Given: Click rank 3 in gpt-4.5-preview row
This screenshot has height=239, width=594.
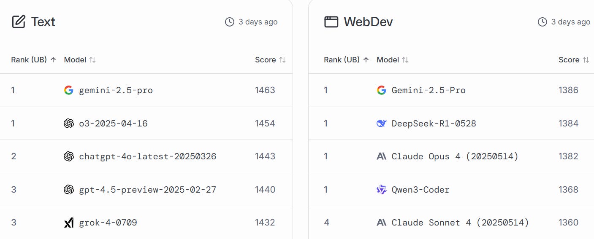Looking at the screenshot, I should tap(14, 190).
